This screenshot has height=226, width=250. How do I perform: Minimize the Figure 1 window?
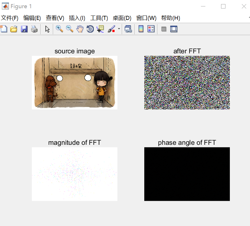(203, 6)
